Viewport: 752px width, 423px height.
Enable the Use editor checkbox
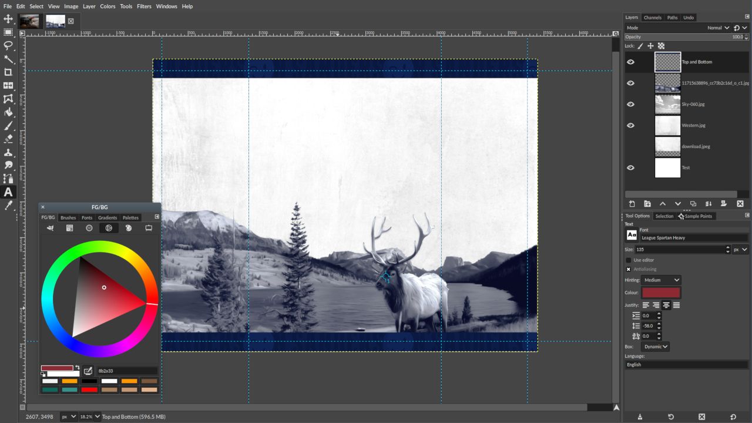point(629,260)
